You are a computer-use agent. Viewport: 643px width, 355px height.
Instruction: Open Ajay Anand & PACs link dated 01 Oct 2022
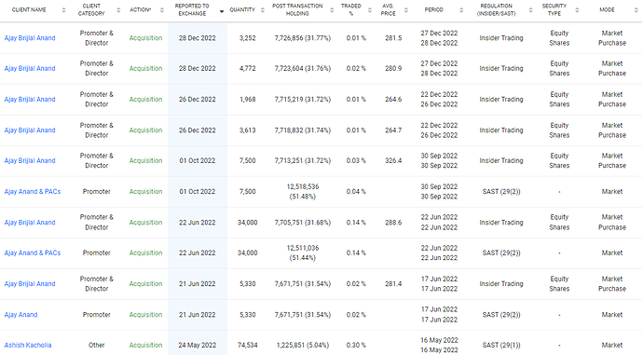pos(33,191)
